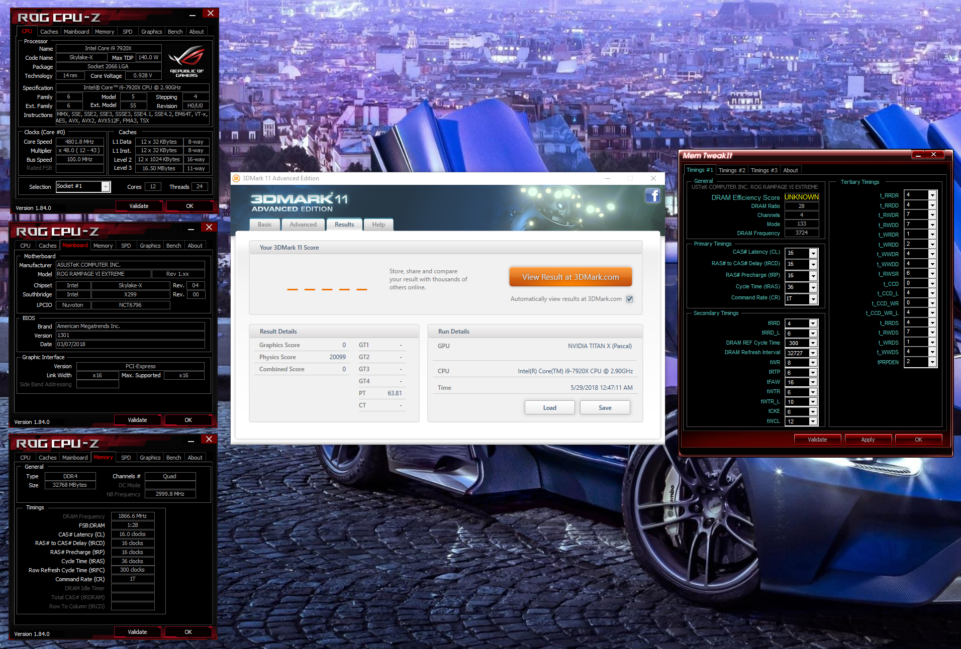Image resolution: width=961 pixels, height=649 pixels.
Task: Click View Result at 3DMark.com button
Action: (x=570, y=277)
